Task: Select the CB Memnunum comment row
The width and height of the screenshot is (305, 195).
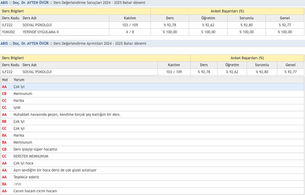Action: click(x=152, y=93)
